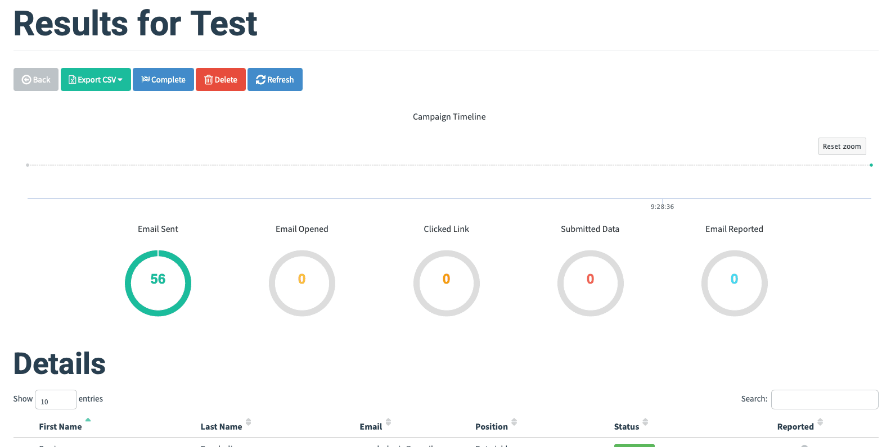The image size is (891, 447).
Task: Refresh the campaign results
Action: click(275, 80)
